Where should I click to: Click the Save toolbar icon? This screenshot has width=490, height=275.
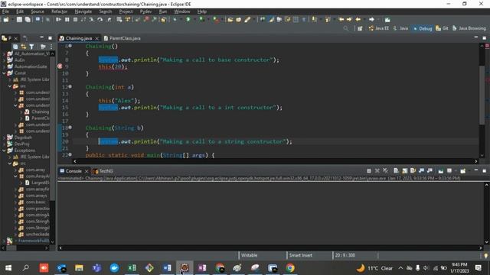click(19, 19)
